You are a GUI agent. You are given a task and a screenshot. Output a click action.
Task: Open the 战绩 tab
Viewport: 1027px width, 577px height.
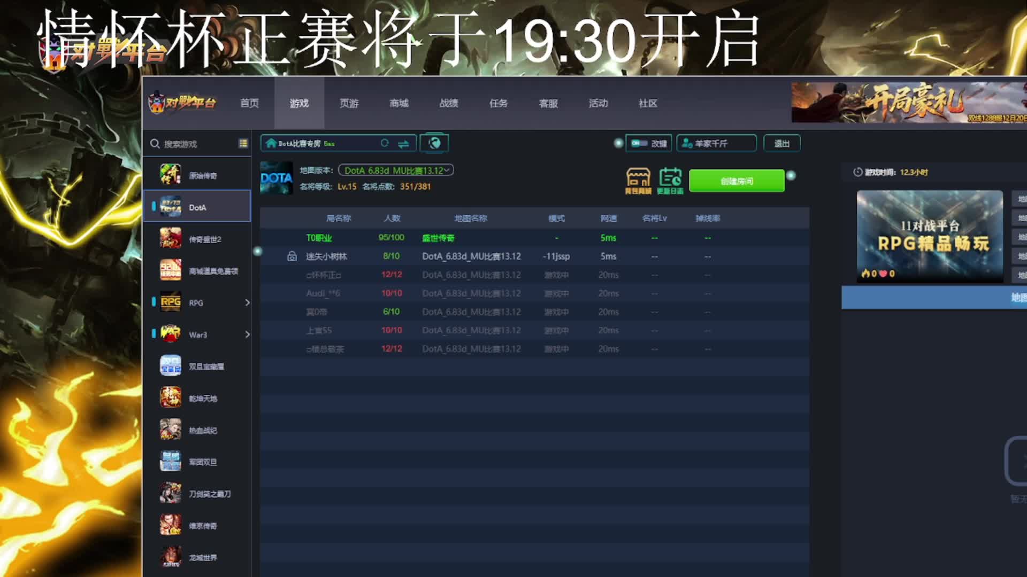click(448, 103)
